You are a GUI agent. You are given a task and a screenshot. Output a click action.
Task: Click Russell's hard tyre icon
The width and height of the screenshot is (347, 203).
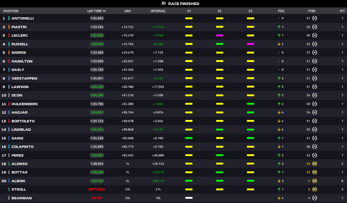point(314,44)
